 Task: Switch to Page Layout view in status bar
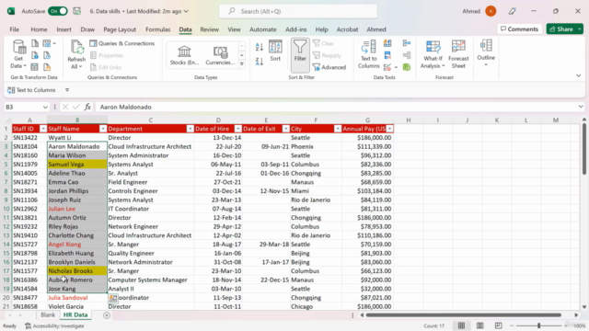[479, 325]
